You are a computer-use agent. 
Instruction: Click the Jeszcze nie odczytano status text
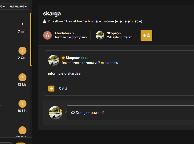70,37
